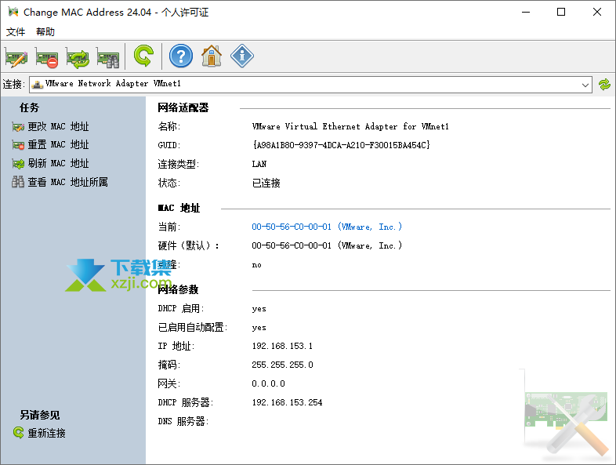Image resolution: width=616 pixels, height=465 pixels.
Task: Select the VMware Network Adapter VMnet1 combo box
Action: click(x=310, y=85)
